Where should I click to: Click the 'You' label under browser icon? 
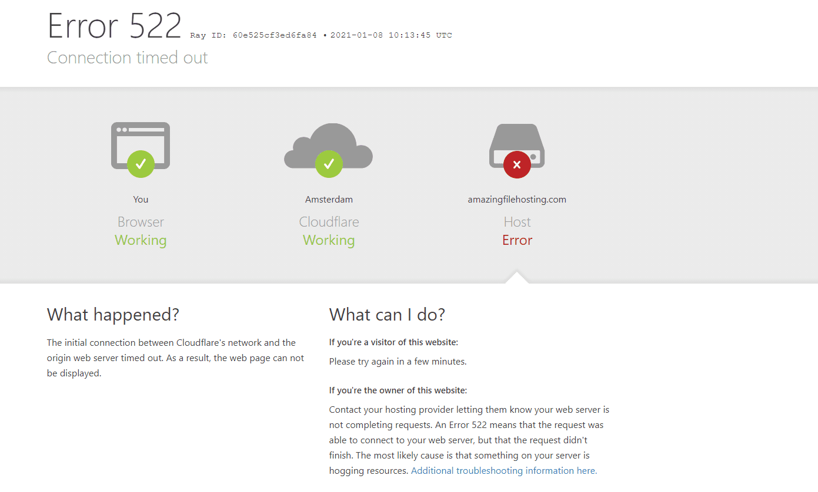(x=141, y=200)
